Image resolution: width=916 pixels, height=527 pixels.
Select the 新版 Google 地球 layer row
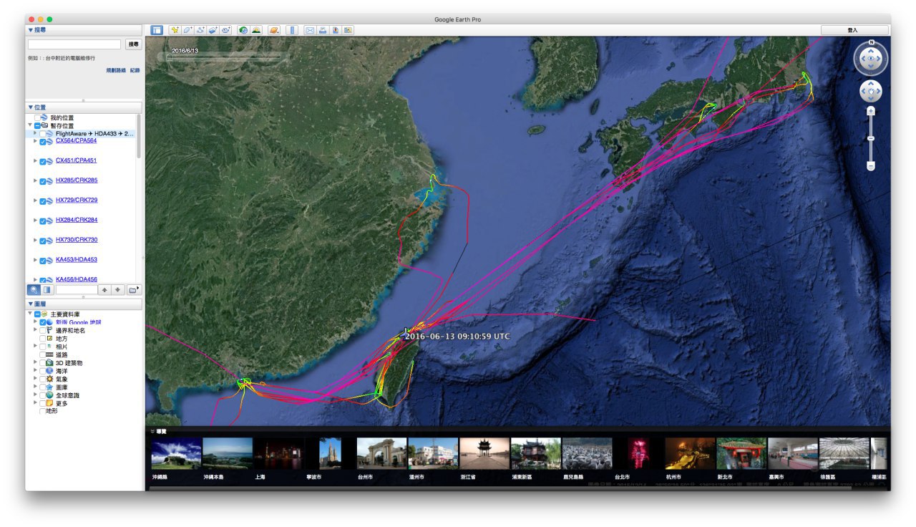tap(78, 322)
